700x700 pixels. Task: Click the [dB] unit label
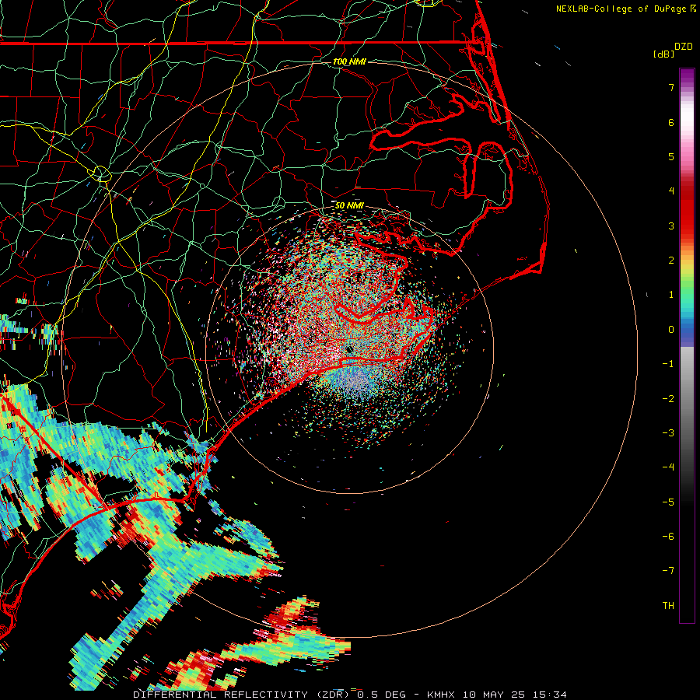pos(664,54)
